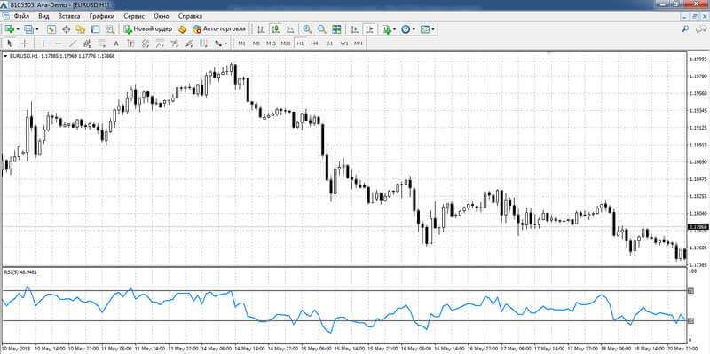Click the 1.19995 price scale label
The height and width of the screenshot is (354, 710).
698,59
